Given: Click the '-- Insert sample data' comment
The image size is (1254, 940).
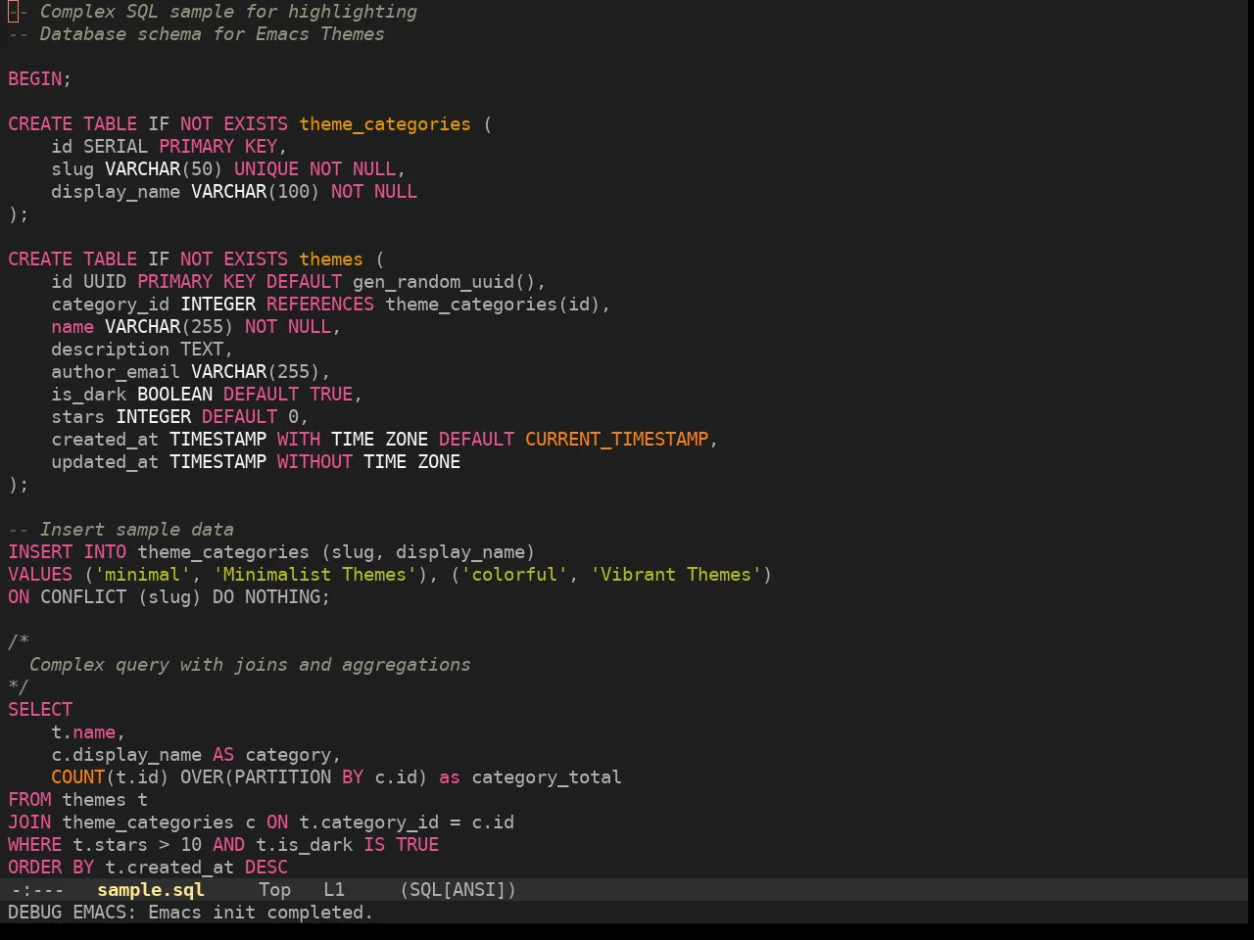Looking at the screenshot, I should click(x=121, y=530).
